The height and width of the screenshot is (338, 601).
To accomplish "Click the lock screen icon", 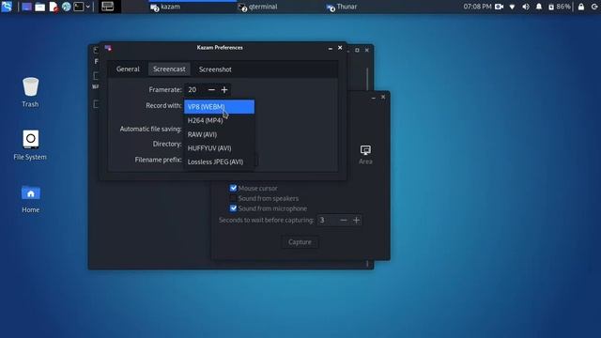I will point(581,7).
